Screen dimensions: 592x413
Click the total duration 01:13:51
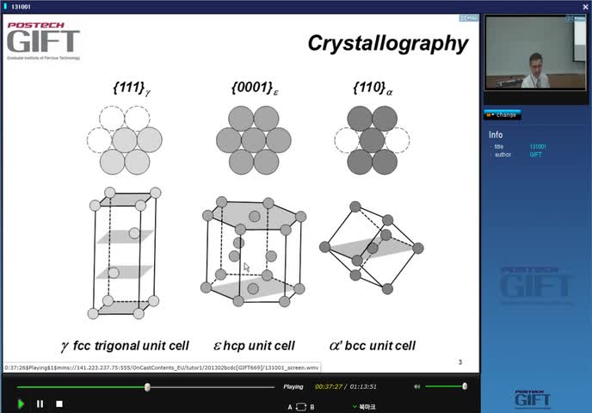(363, 386)
